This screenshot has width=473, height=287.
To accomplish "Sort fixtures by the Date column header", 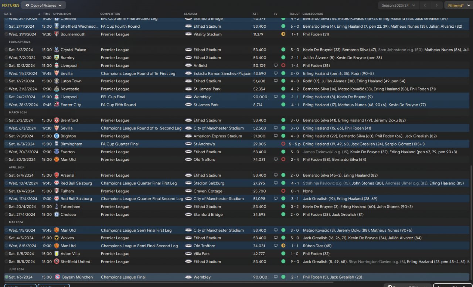I will tap(8, 14).
